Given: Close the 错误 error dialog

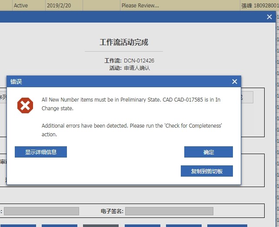Looking at the screenshot, I should [x=235, y=82].
